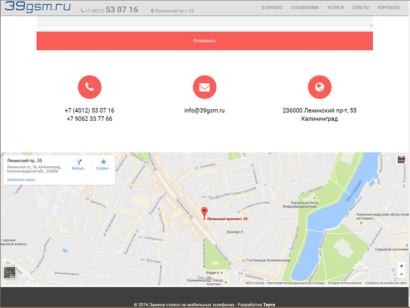Click the star save icon on the map
The height and width of the screenshot is (308, 410).
point(103,161)
